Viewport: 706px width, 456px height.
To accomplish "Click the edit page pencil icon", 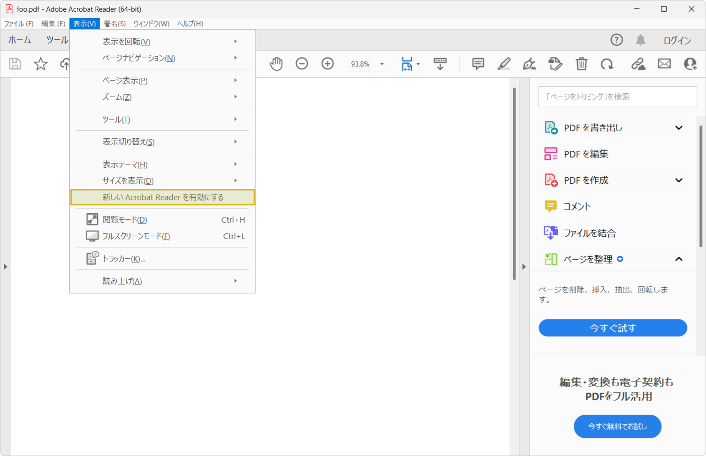I will [555, 64].
